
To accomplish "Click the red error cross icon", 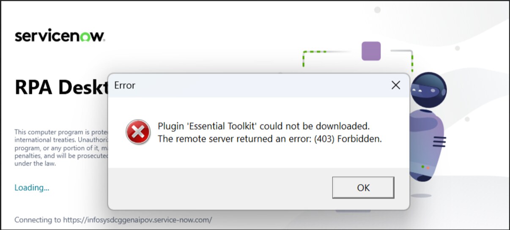I will pyautogui.click(x=137, y=131).
